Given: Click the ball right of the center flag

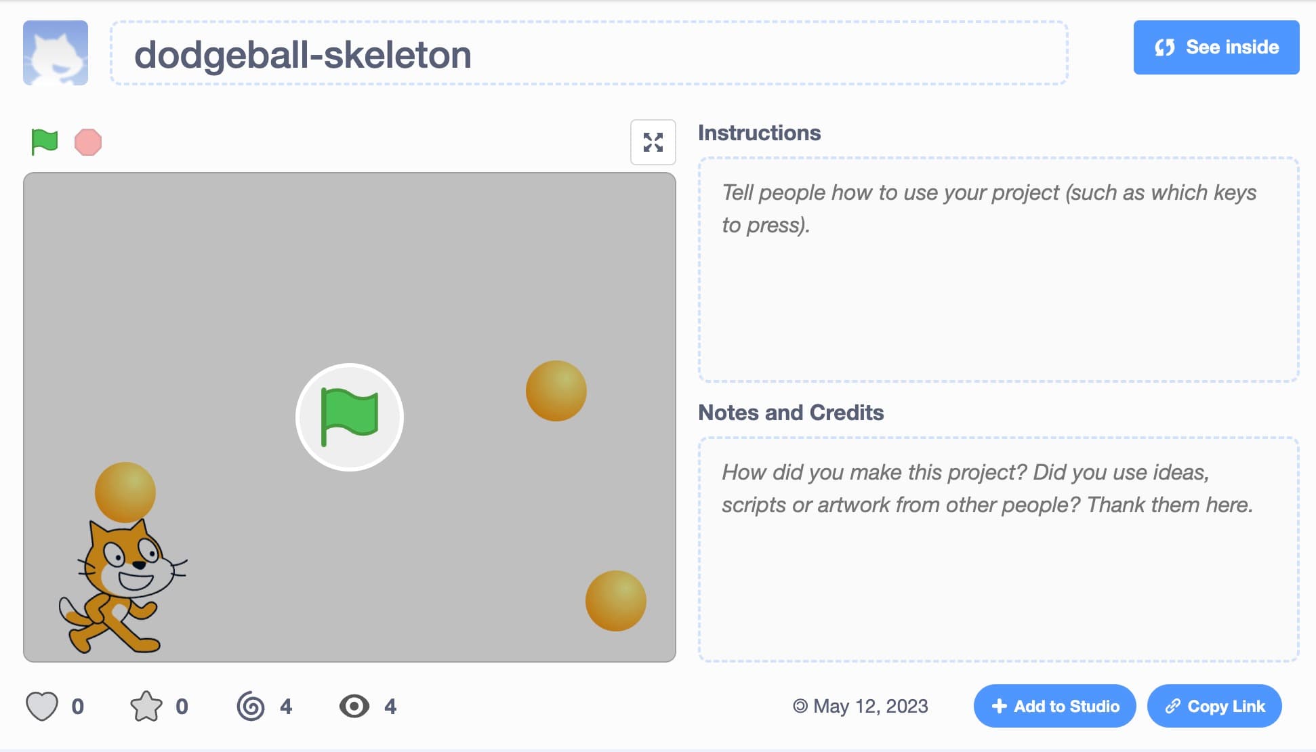Looking at the screenshot, I should point(556,391).
